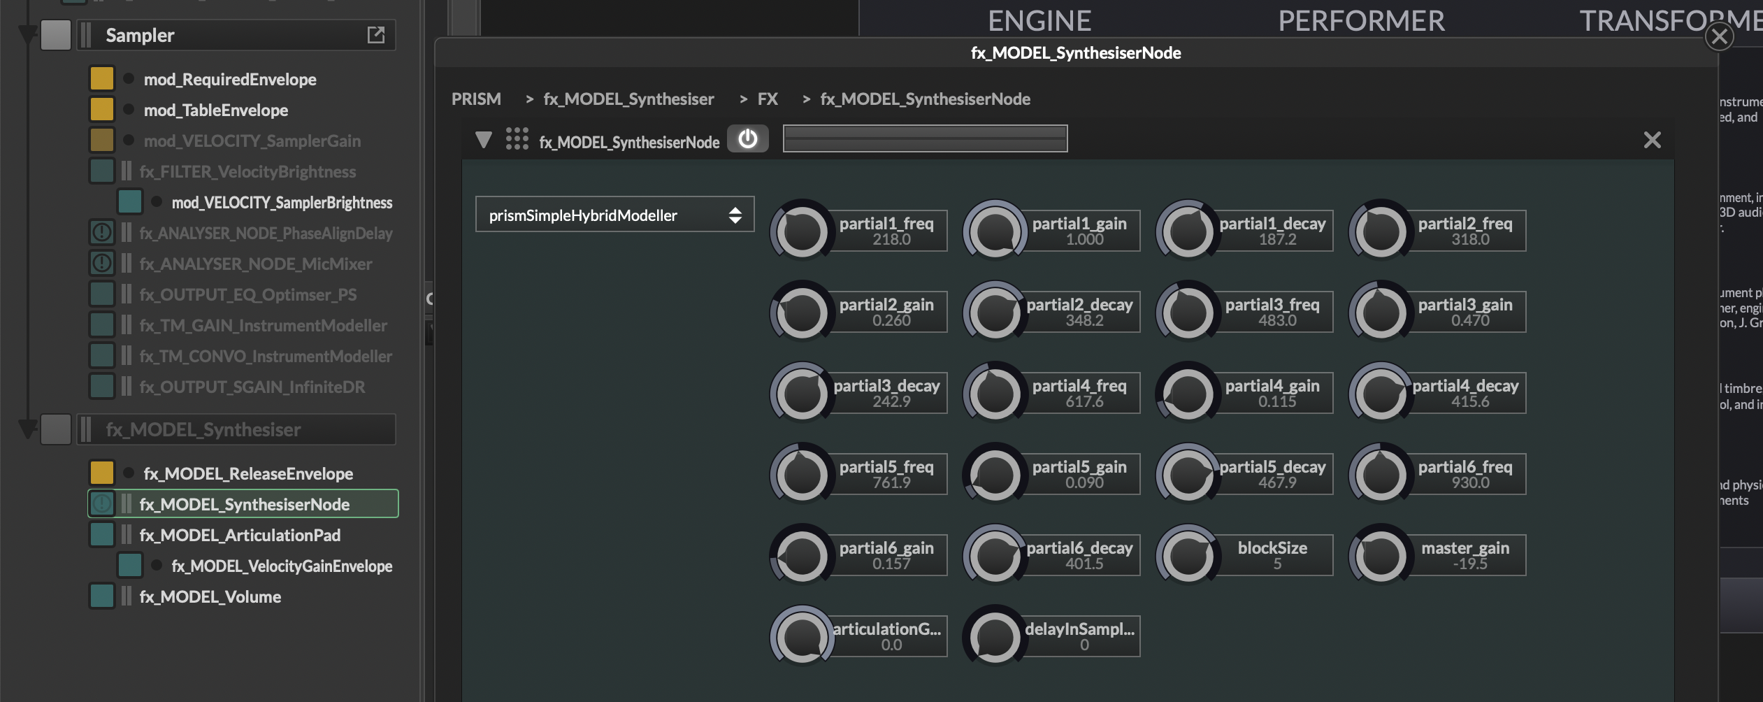Switch to the PERFORMER tab
Image resolution: width=1763 pixels, height=702 pixels.
[1360, 21]
